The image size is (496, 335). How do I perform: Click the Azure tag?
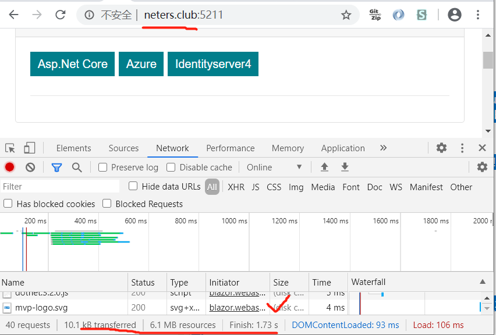pos(141,64)
